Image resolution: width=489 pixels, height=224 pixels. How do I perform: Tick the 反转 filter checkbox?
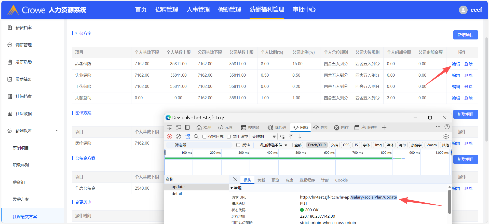[238, 145]
